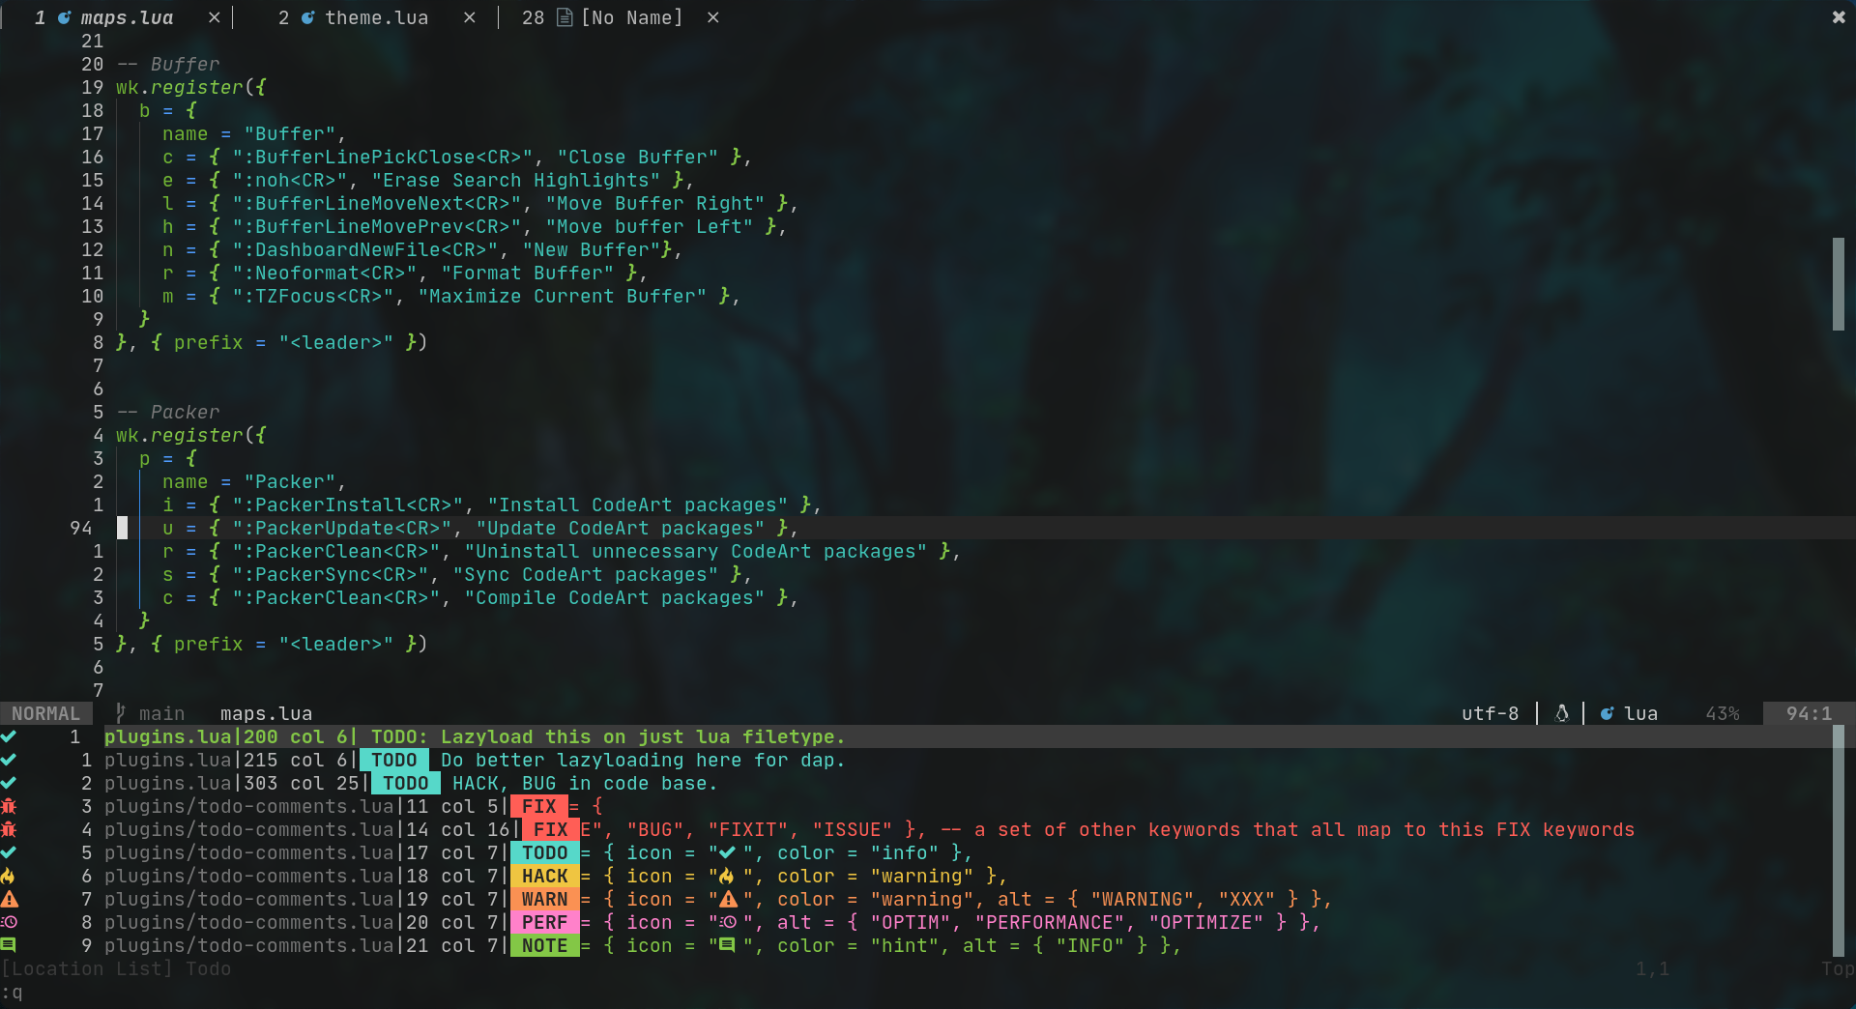Click the bug icon for todo-comments.lua line 11

(x=9, y=806)
